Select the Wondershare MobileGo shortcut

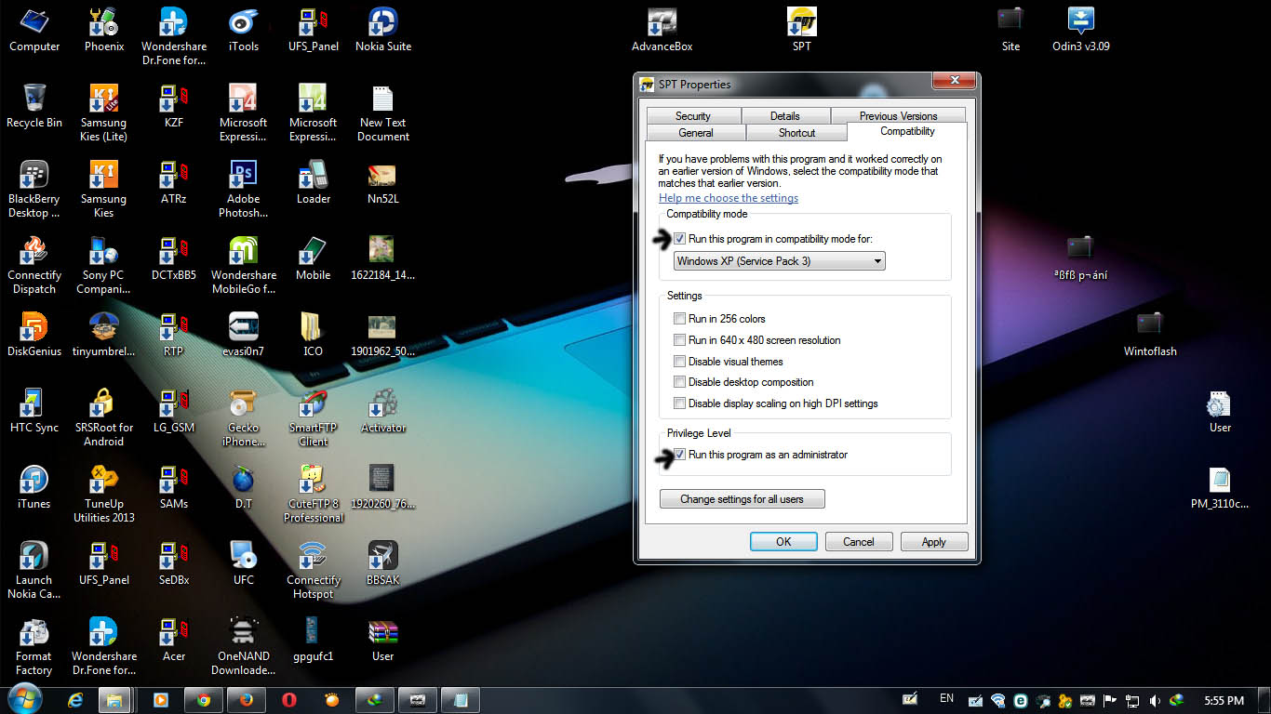(244, 265)
